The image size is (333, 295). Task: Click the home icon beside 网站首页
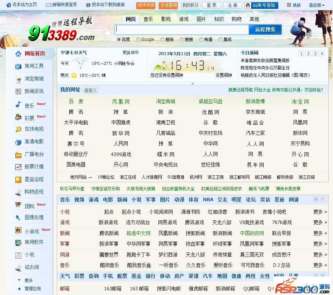click(18, 54)
